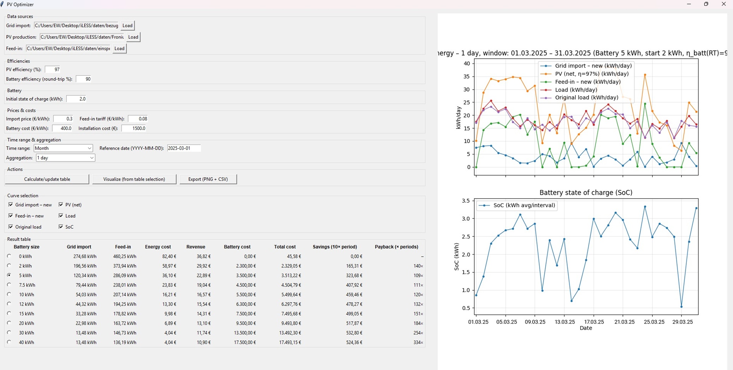Screen dimensions: 733x370
Task: Open the Time range dropdown
Action: (63, 148)
